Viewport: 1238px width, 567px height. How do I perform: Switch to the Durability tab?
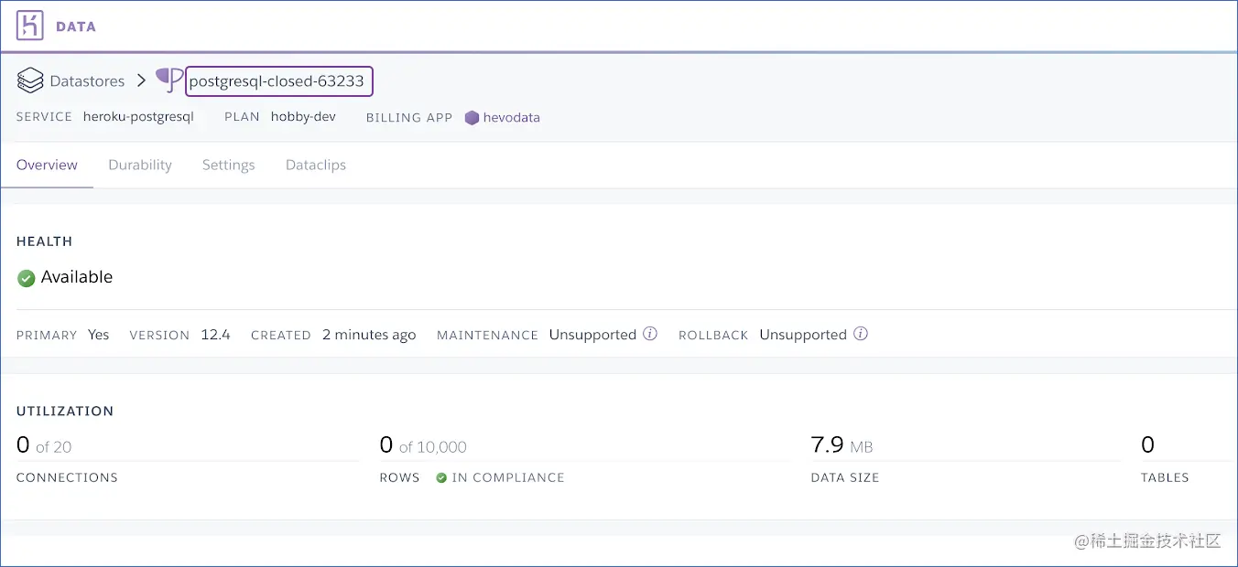(139, 165)
